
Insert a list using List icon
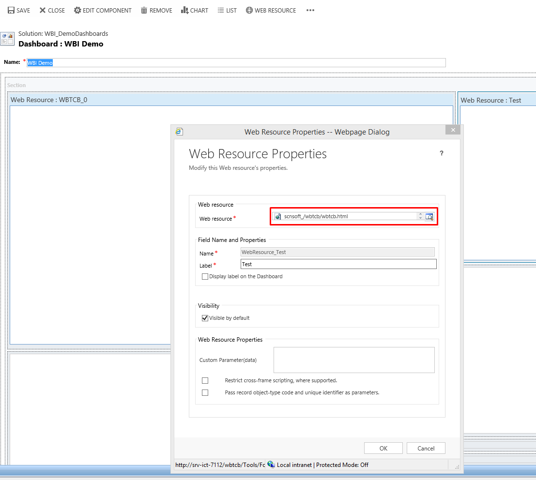point(221,10)
